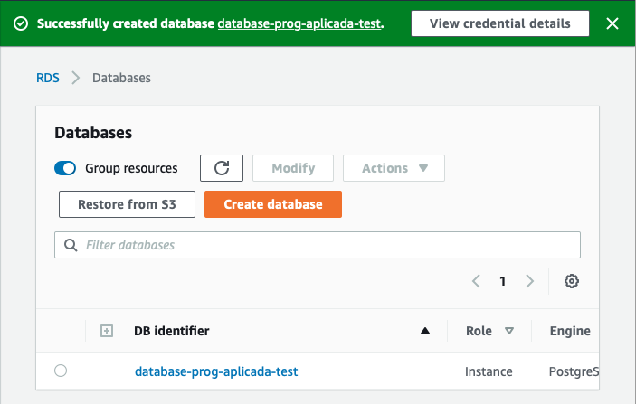Click the Role column sort arrow
Image resolution: width=636 pixels, height=404 pixels.
(x=509, y=332)
